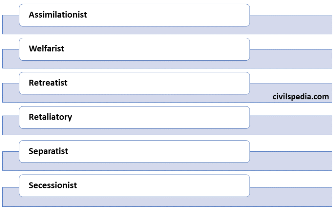Click the Separatist label text
Screen dimensions: 336x210
click(x=48, y=151)
